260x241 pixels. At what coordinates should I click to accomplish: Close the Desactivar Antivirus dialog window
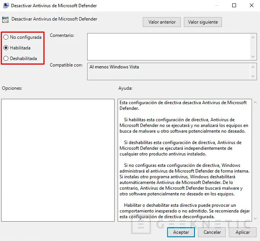[x=252, y=5]
